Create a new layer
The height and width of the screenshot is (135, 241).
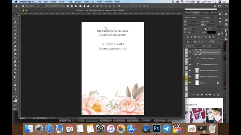click(x=214, y=94)
